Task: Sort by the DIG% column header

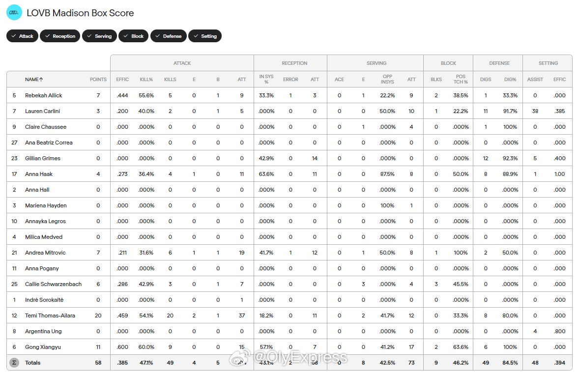Action: (x=510, y=79)
